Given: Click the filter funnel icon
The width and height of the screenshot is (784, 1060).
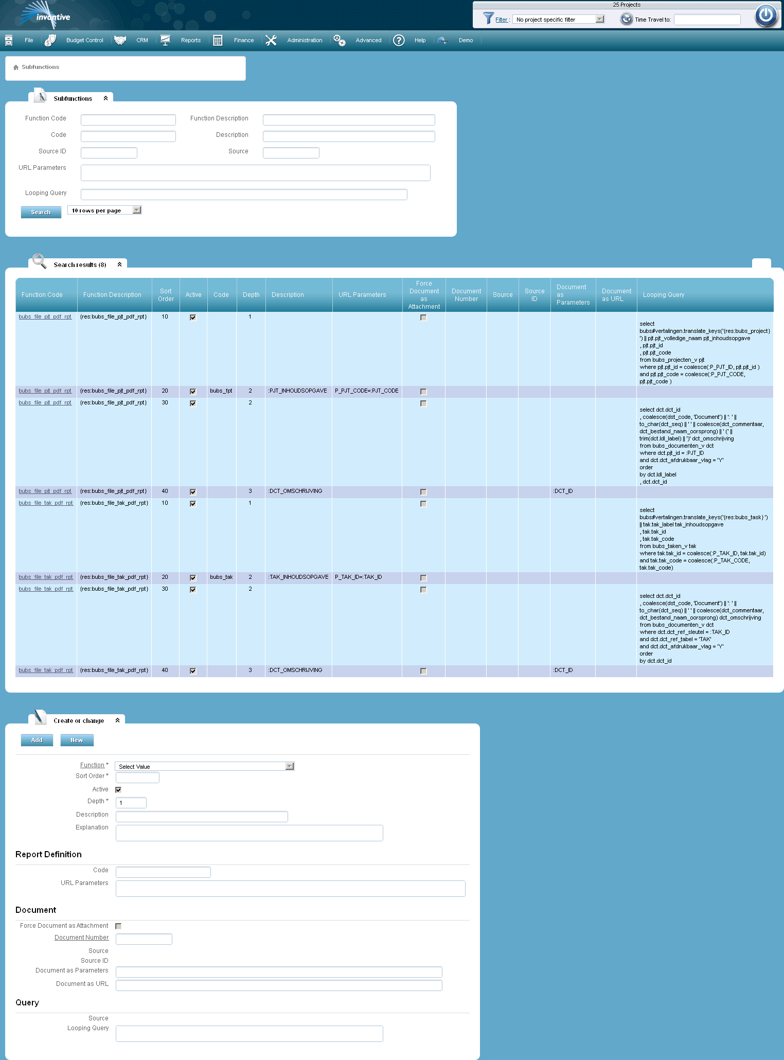Looking at the screenshot, I should pos(488,19).
